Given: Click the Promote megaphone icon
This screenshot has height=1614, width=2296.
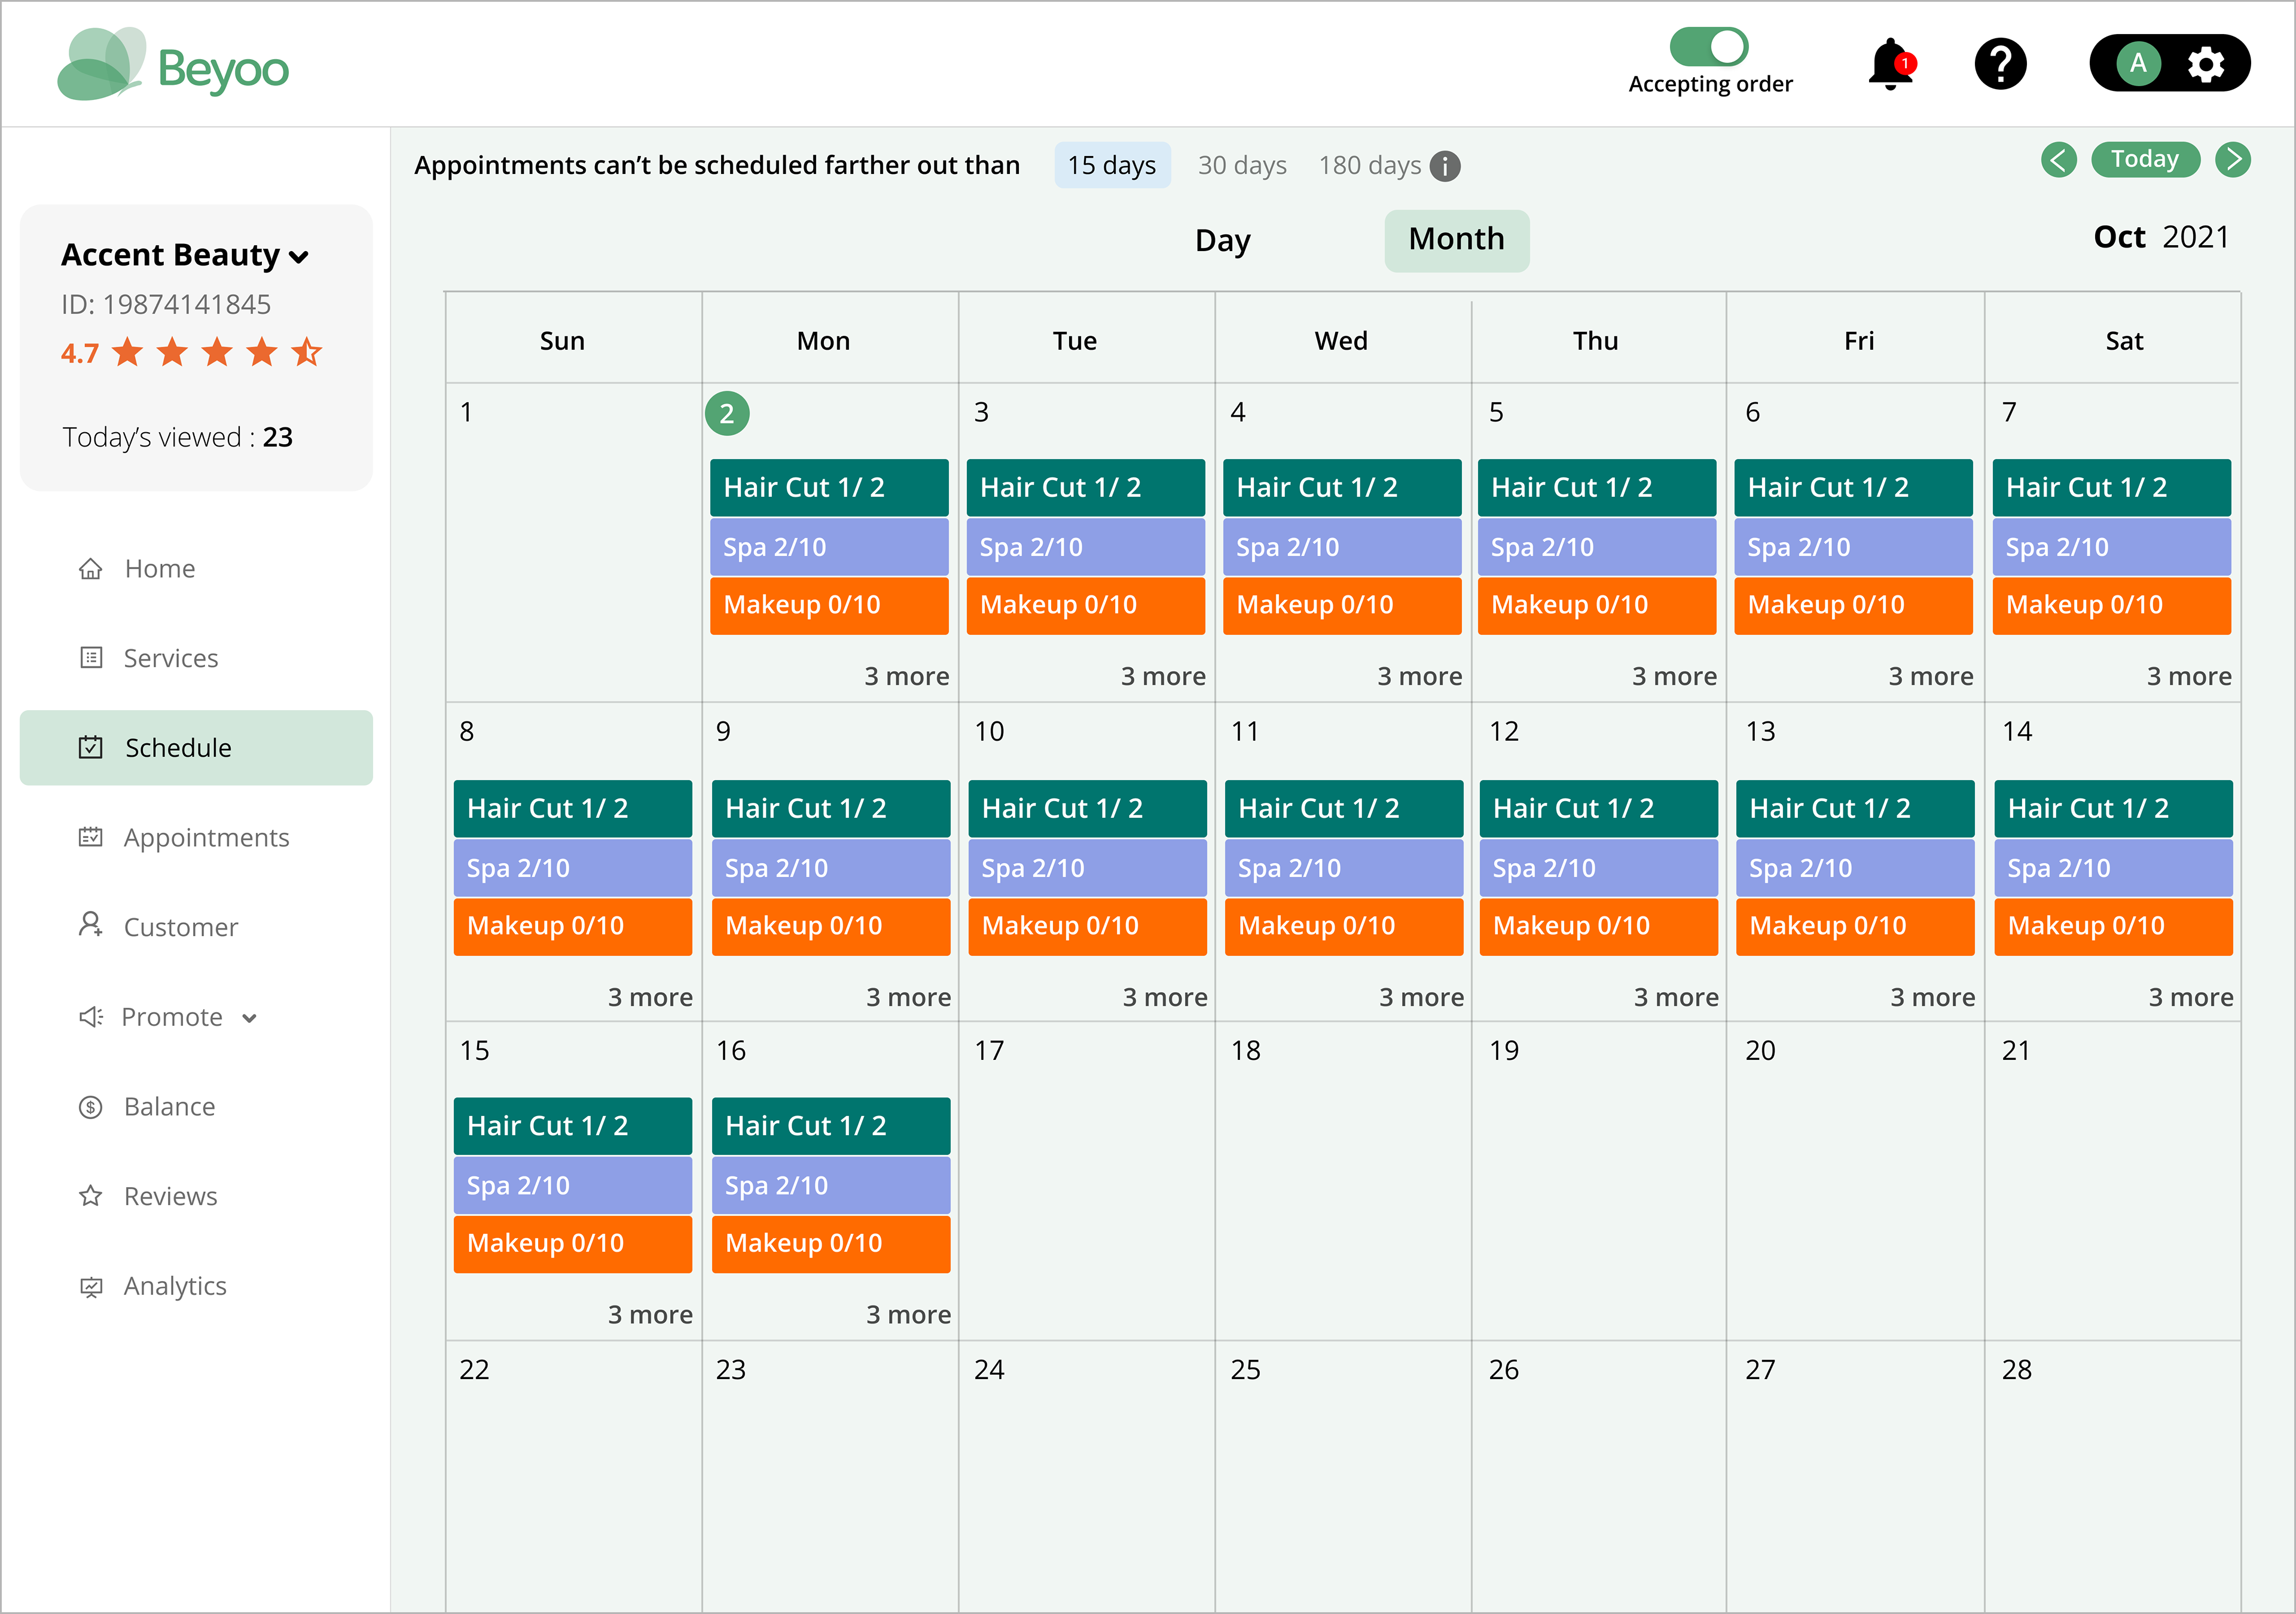Looking at the screenshot, I should (91, 1017).
